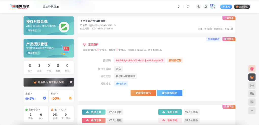Expand the 推广中心 section
Screen dimensions: 259x125
(58, 110)
